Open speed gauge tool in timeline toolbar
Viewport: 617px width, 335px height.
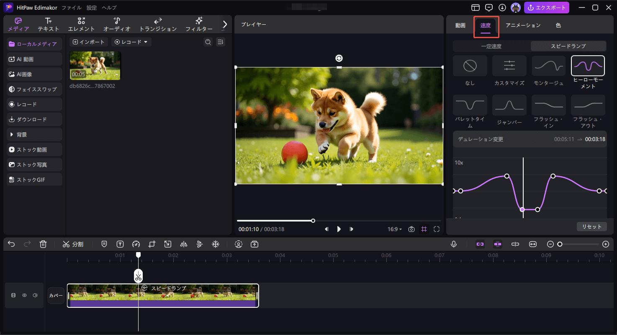point(136,244)
